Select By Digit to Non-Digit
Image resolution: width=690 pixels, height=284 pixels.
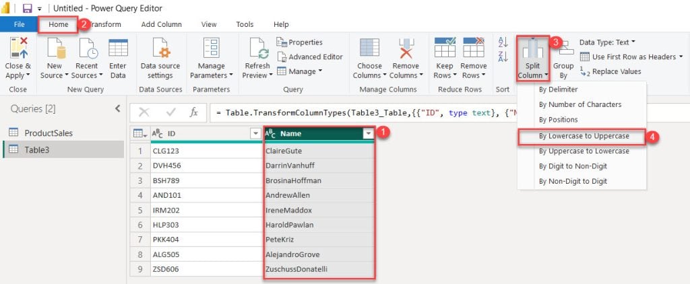point(582,166)
